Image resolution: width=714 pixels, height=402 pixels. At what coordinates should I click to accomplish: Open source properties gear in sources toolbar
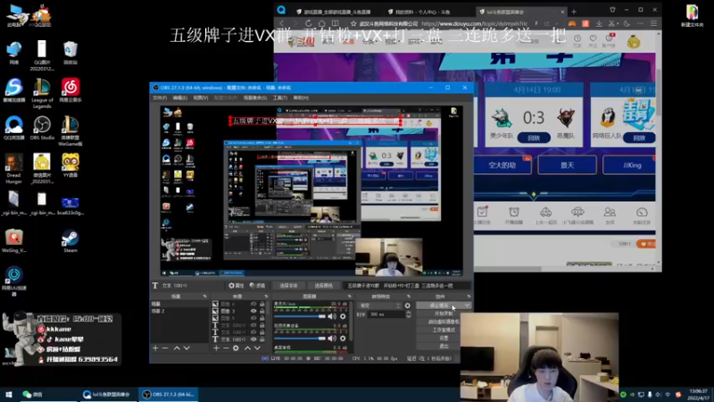tap(236, 348)
